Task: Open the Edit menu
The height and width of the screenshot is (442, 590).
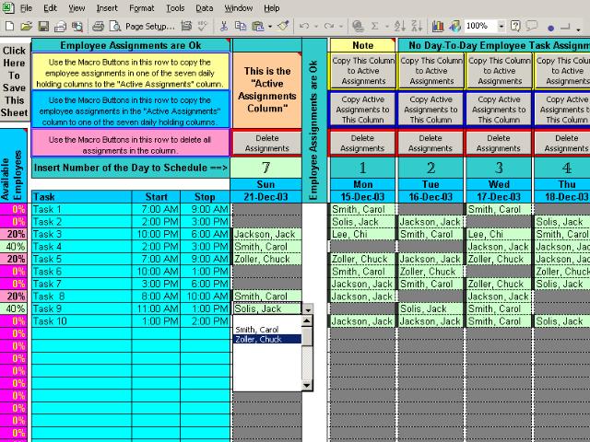Action: pos(50,8)
